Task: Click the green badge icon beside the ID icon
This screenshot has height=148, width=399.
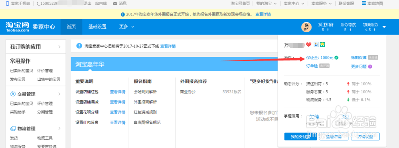Action: (x=323, y=45)
